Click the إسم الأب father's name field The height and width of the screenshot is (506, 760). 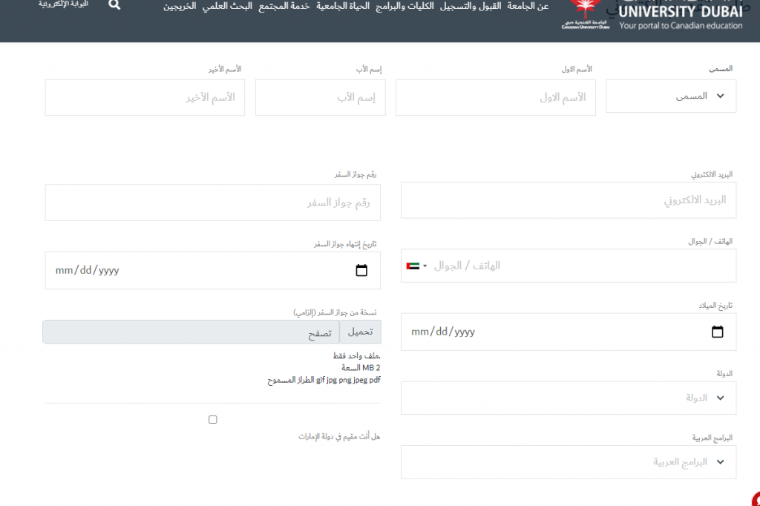pos(320,97)
